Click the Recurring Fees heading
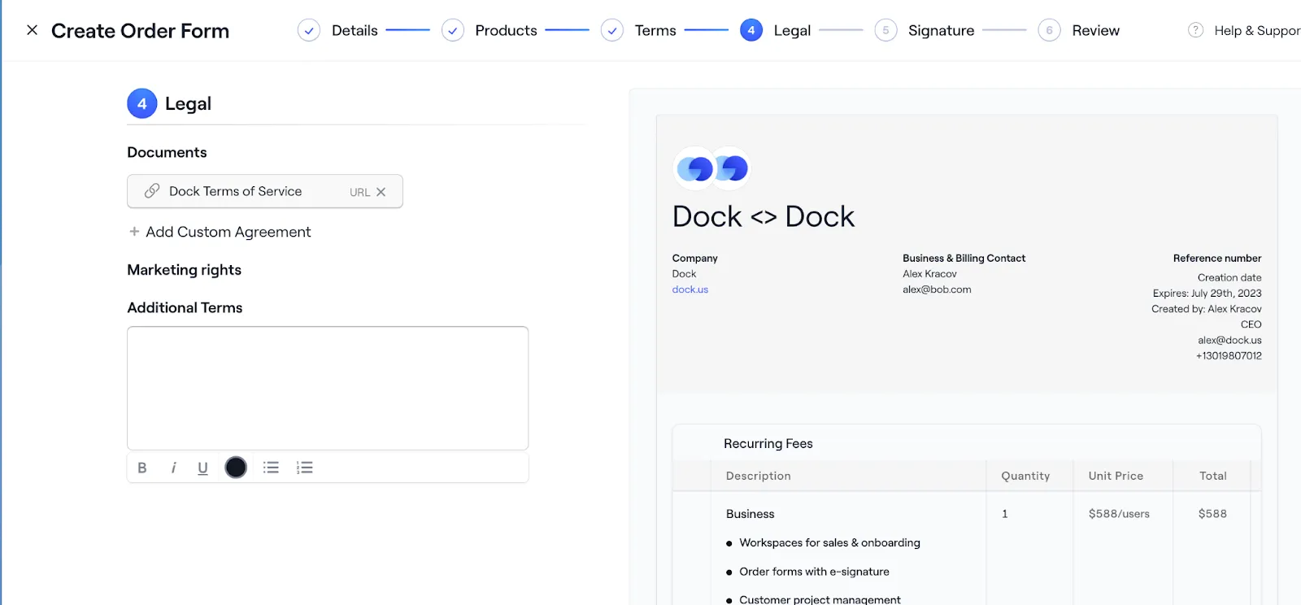This screenshot has height=605, width=1301. tap(768, 443)
